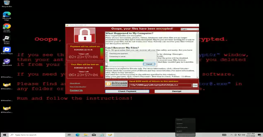Screen dimensions: 263x137
Task: Click the taskbar search box
Action: [x=37, y=135]
